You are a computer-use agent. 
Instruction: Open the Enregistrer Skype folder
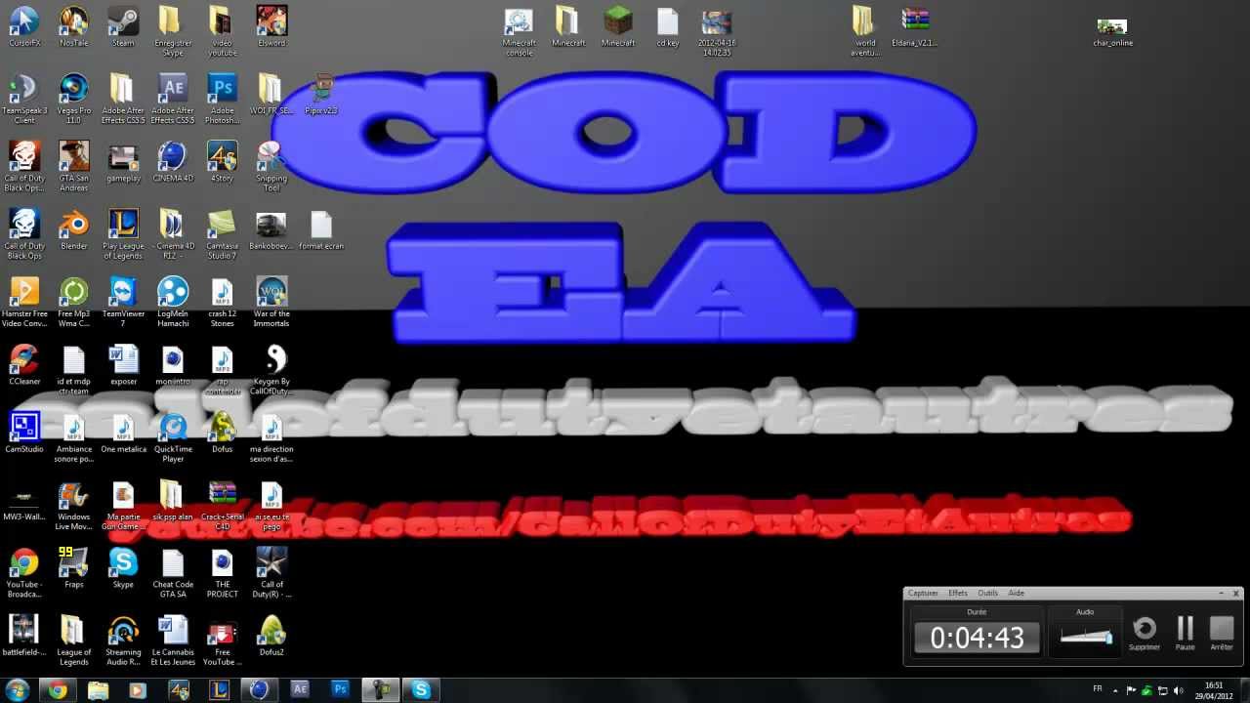pos(173,31)
